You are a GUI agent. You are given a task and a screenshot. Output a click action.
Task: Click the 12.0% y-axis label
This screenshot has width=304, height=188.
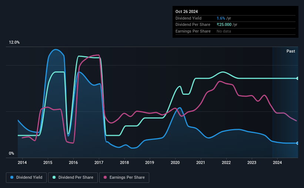click(14, 42)
